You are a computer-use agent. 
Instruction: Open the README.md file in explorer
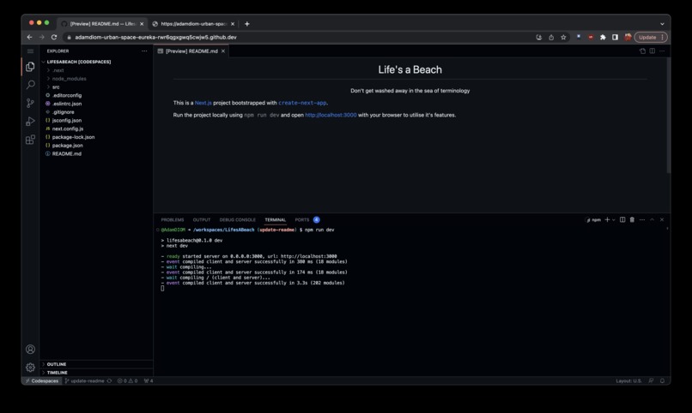point(67,154)
